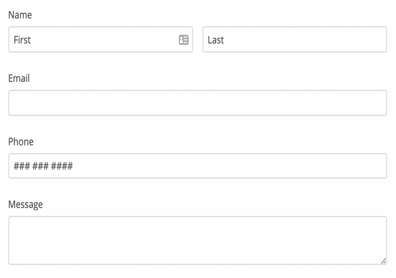
Task: Click the Phone field label
Action: coord(21,142)
